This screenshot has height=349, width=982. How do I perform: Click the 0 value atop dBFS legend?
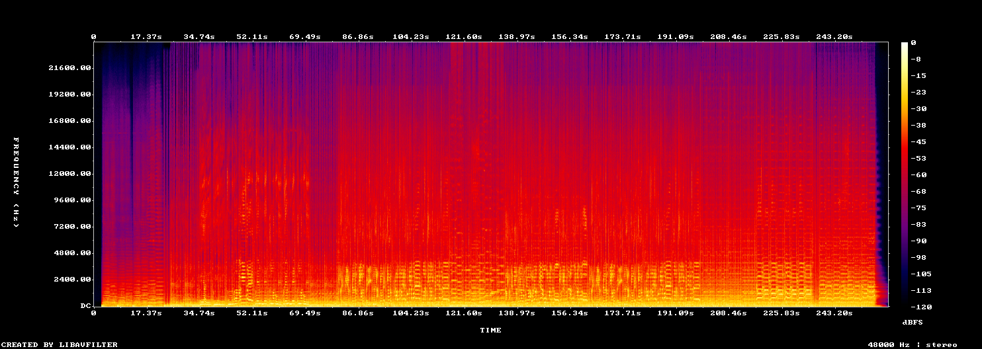coord(913,42)
